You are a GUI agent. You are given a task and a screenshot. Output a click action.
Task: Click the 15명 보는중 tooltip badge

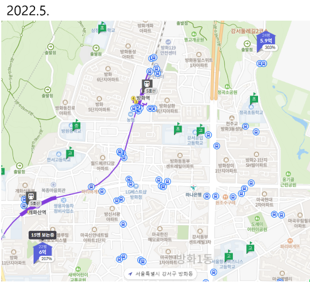pyautogui.click(x=43, y=235)
